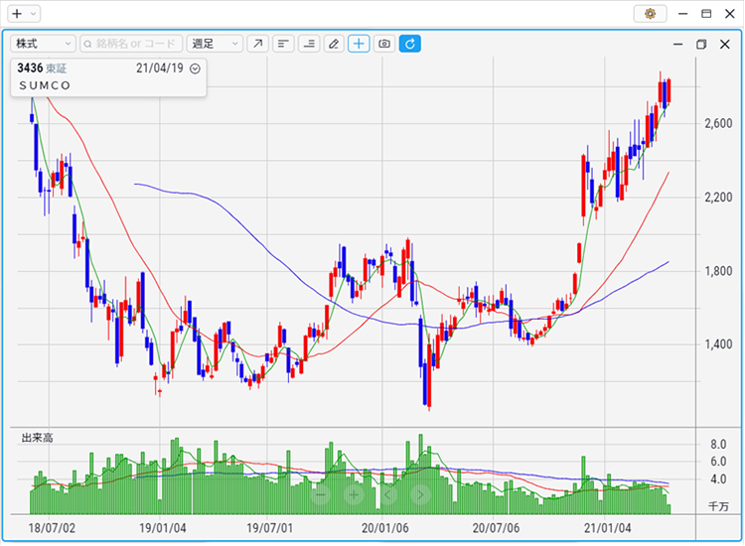Image resolution: width=745 pixels, height=546 pixels.
Task: Click the 20/07/06 date axis label
Action: (496, 528)
